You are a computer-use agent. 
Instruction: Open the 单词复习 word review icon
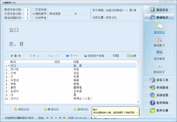(x=159, y=40)
